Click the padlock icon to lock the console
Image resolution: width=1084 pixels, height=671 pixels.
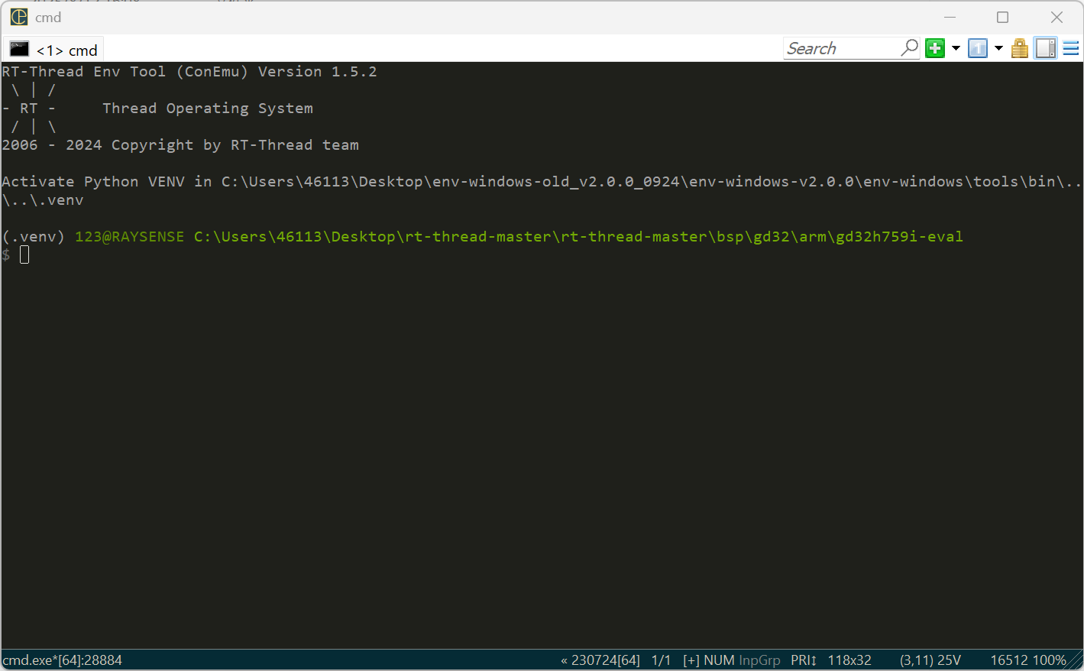1019,47
